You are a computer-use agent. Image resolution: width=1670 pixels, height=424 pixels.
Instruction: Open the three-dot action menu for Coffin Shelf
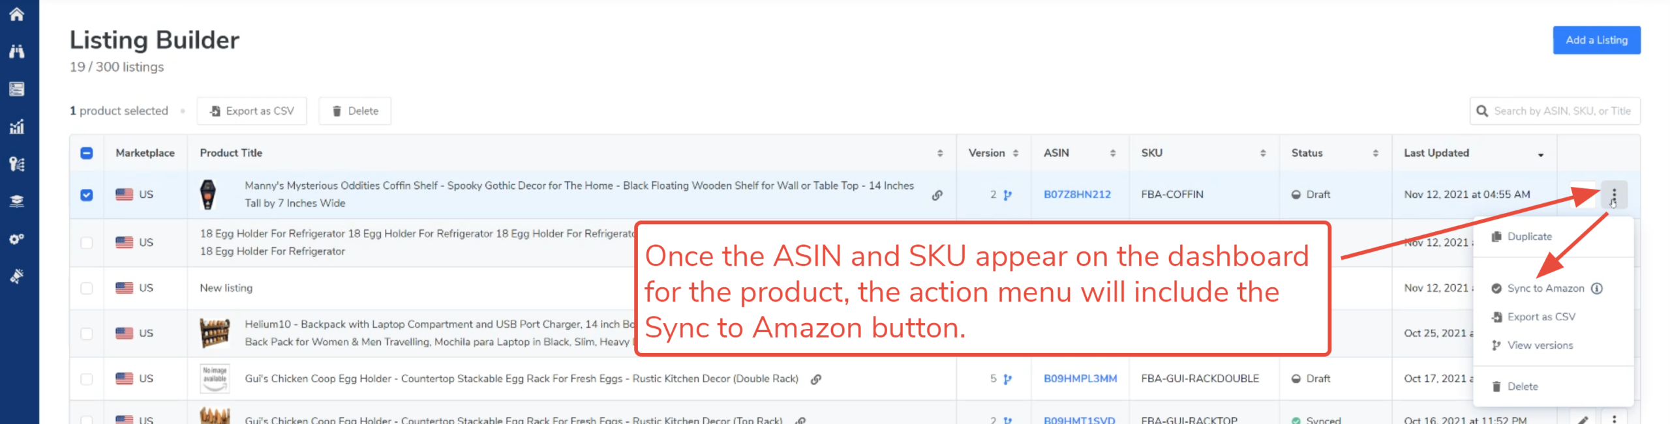(x=1613, y=195)
